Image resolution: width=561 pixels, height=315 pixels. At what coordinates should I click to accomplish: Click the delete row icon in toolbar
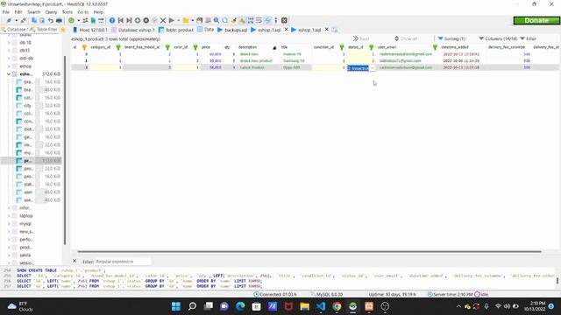click(x=146, y=21)
